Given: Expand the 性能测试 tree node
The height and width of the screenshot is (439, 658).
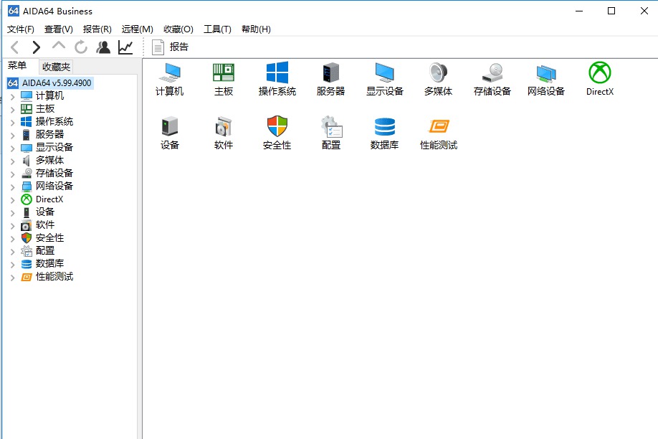Looking at the screenshot, I should point(13,278).
